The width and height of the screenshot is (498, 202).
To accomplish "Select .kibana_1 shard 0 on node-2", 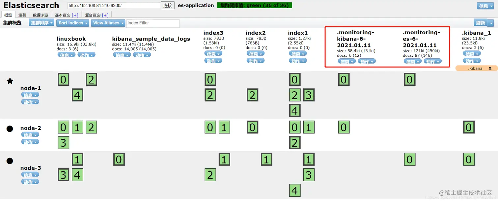I will pyautogui.click(x=469, y=127).
